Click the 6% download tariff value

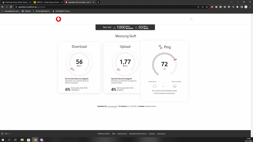(x=68, y=89)
